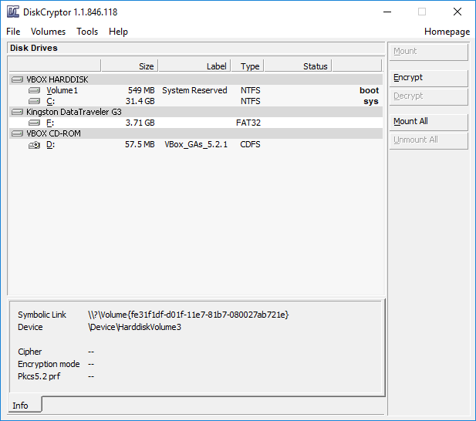
Task: Click the Label column header
Action: tap(195, 66)
